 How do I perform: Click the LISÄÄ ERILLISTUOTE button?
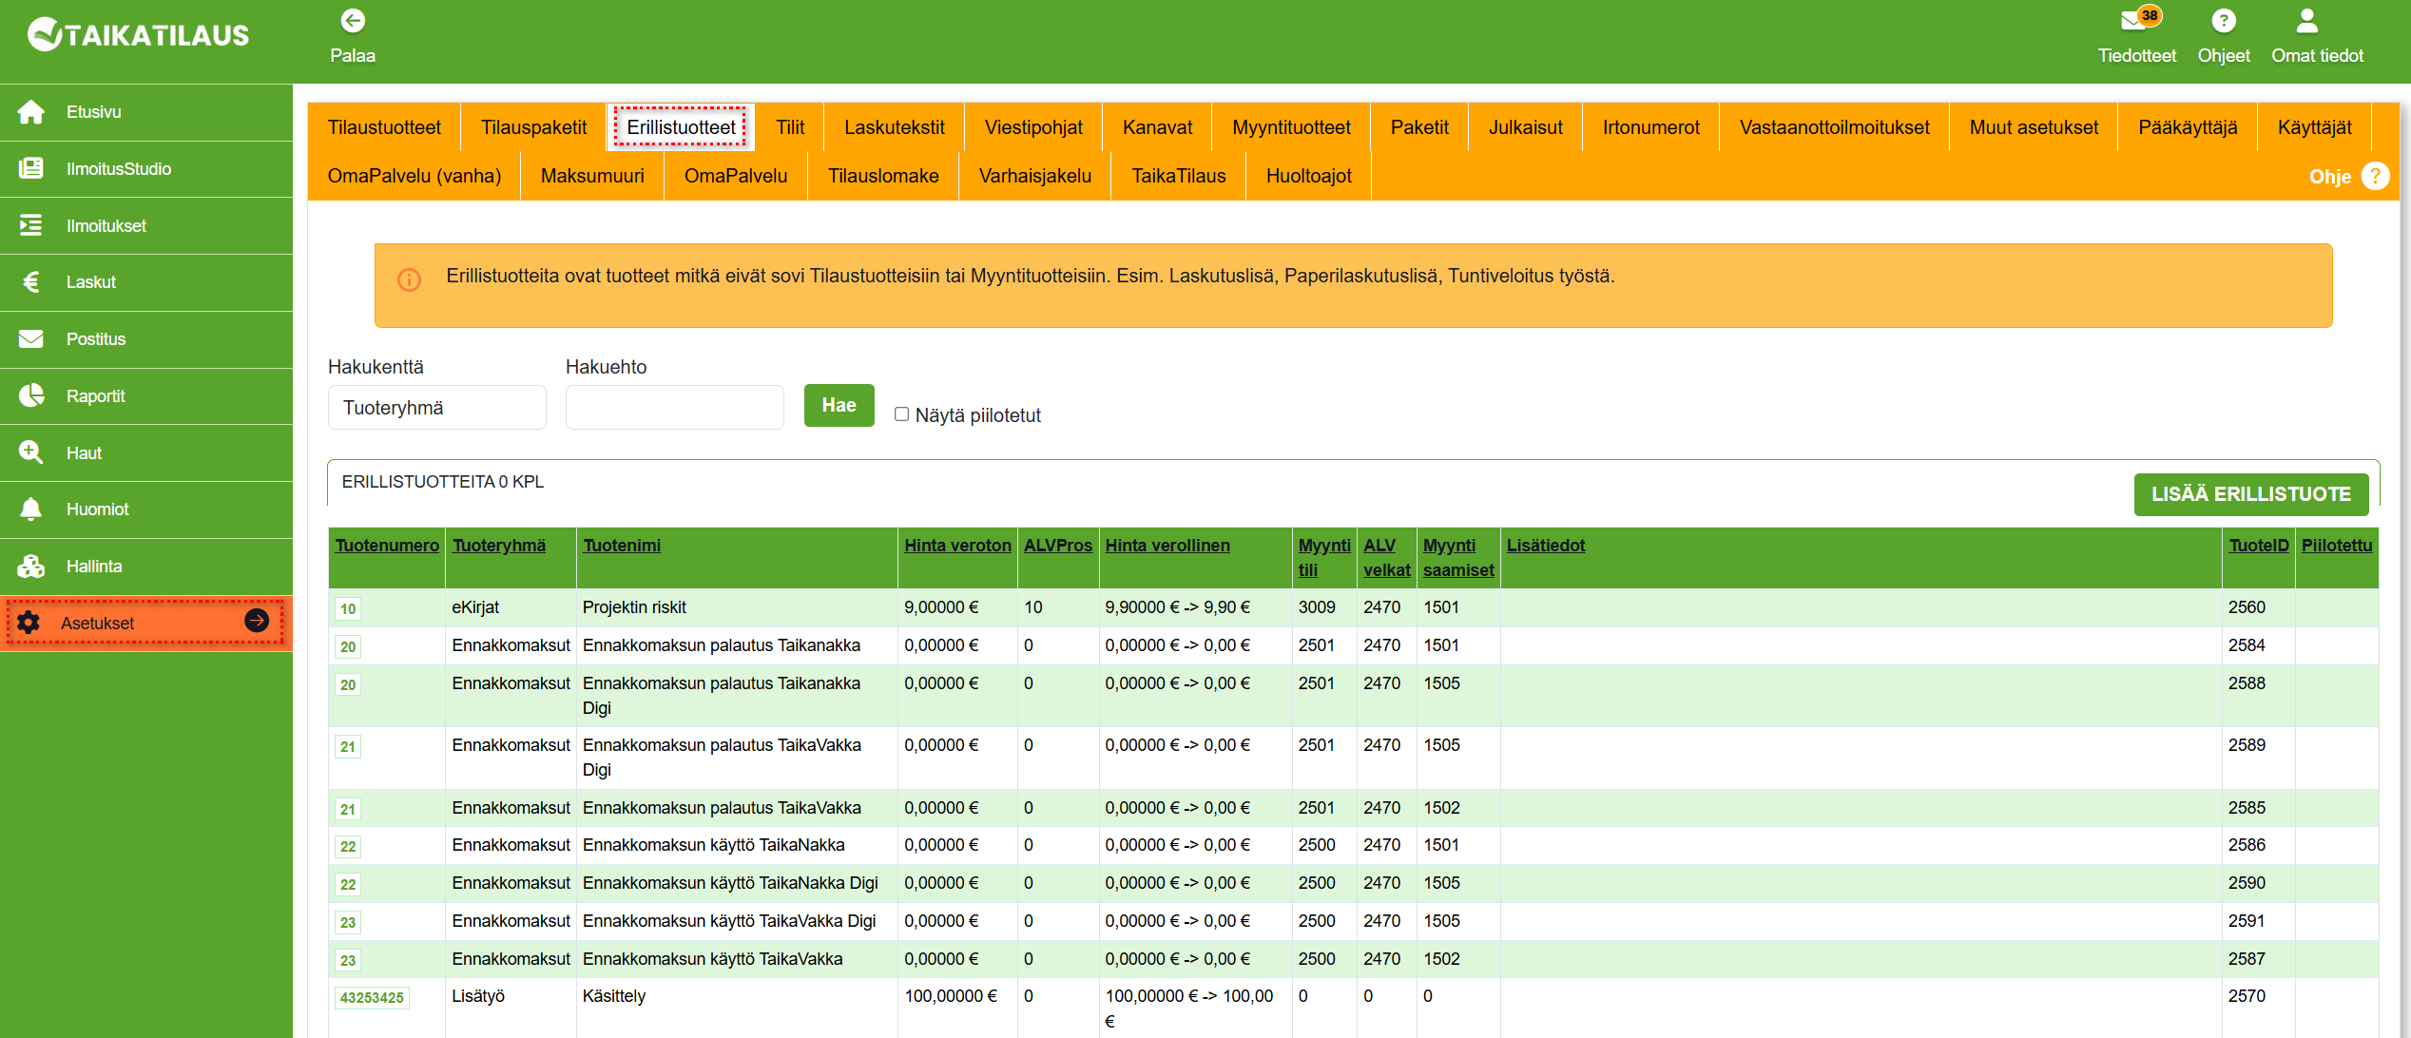pyautogui.click(x=2251, y=494)
